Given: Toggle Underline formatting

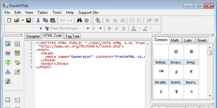Looking at the screenshot, I should click(x=124, y=29).
